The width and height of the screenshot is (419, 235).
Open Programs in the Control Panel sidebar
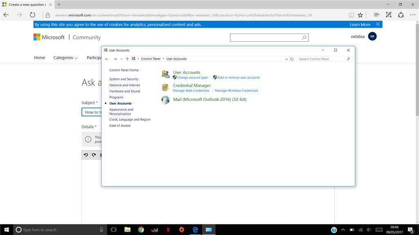pos(116,97)
